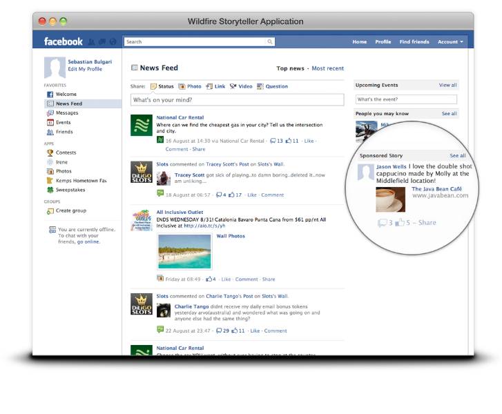Open Messages from the sidebar icon
This screenshot has width=502, height=414.
[x=50, y=112]
